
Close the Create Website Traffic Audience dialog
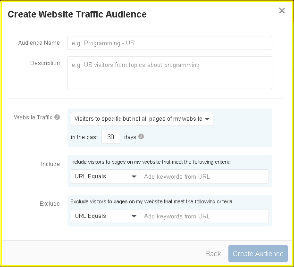pyautogui.click(x=282, y=10)
